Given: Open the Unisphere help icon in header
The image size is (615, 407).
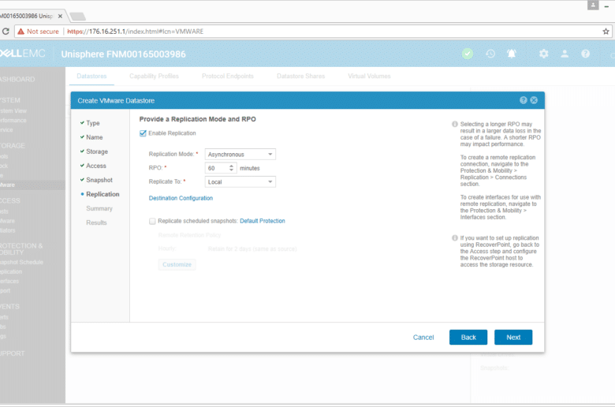Looking at the screenshot, I should (585, 54).
